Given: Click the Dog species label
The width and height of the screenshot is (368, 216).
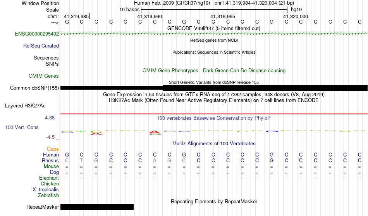Looking at the screenshot, I should click(x=55, y=172).
